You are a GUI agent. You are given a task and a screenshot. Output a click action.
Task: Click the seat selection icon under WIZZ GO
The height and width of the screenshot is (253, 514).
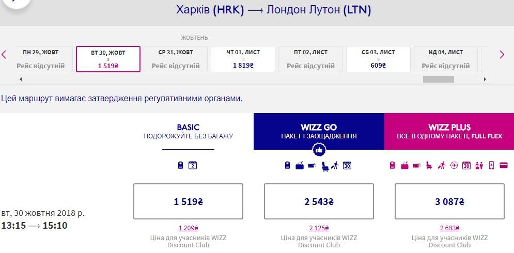(x=325, y=166)
